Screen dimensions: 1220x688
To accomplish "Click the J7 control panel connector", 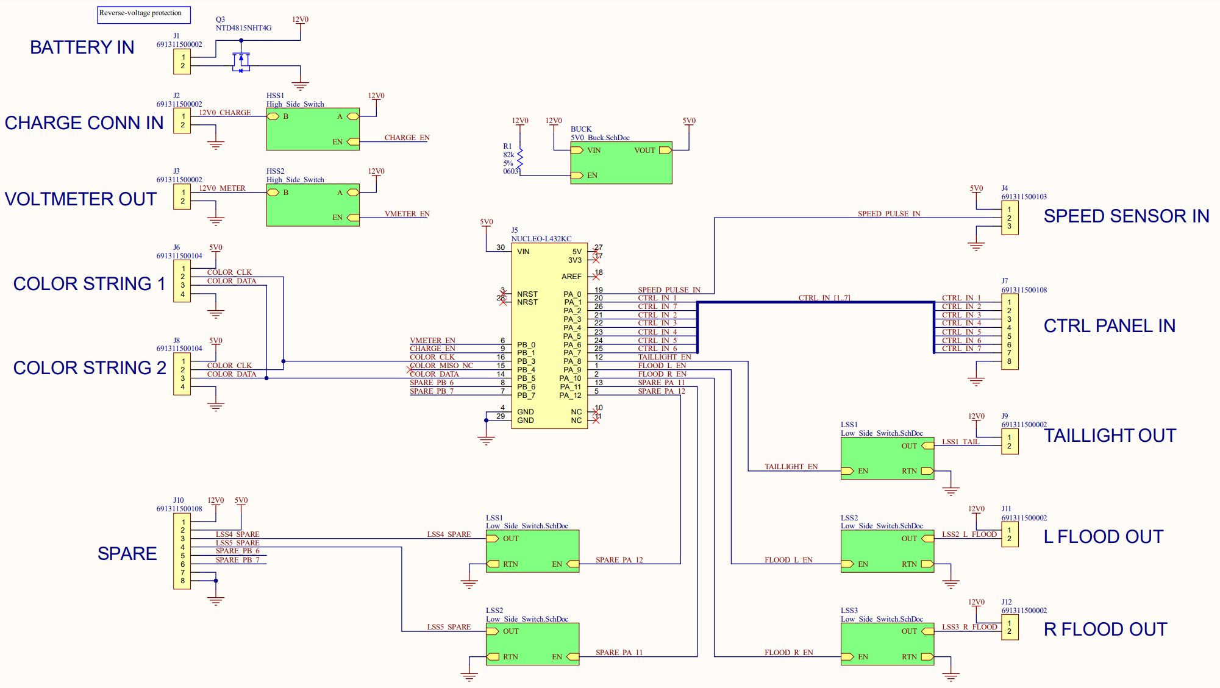I will [1009, 332].
